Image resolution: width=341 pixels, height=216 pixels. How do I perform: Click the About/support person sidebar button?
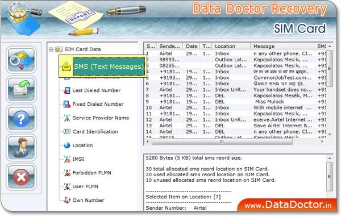21,148
